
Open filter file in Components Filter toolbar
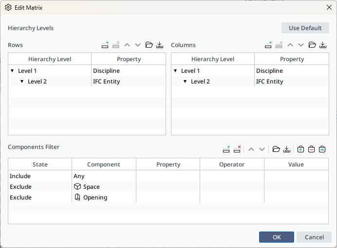(276, 149)
